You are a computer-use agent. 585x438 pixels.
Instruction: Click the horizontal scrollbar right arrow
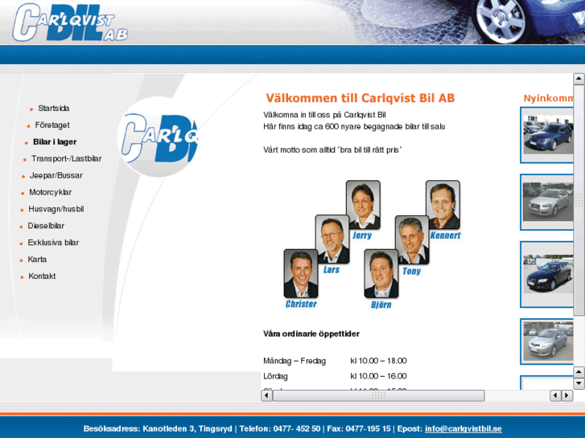pyautogui.click(x=567, y=395)
